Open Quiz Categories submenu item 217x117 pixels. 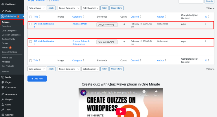click(x=9, y=31)
